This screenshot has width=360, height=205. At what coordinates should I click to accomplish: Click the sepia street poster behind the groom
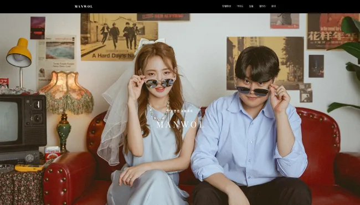(x=265, y=63)
